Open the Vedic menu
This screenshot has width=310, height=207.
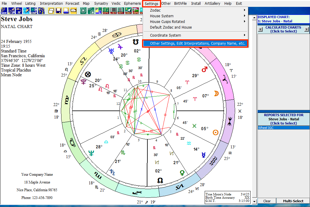116,4
